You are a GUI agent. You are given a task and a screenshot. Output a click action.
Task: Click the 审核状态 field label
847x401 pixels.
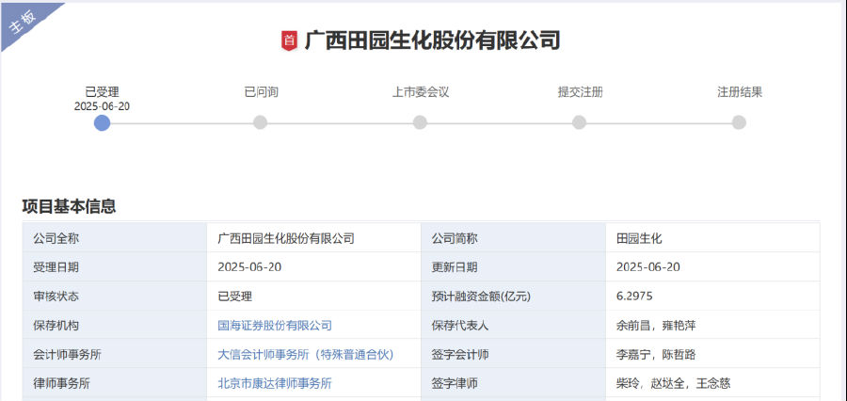click(x=56, y=297)
